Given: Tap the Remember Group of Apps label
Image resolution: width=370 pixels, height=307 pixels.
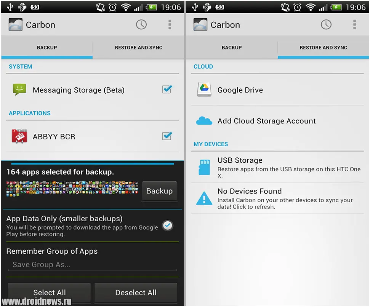Looking at the screenshot, I should (52, 251).
